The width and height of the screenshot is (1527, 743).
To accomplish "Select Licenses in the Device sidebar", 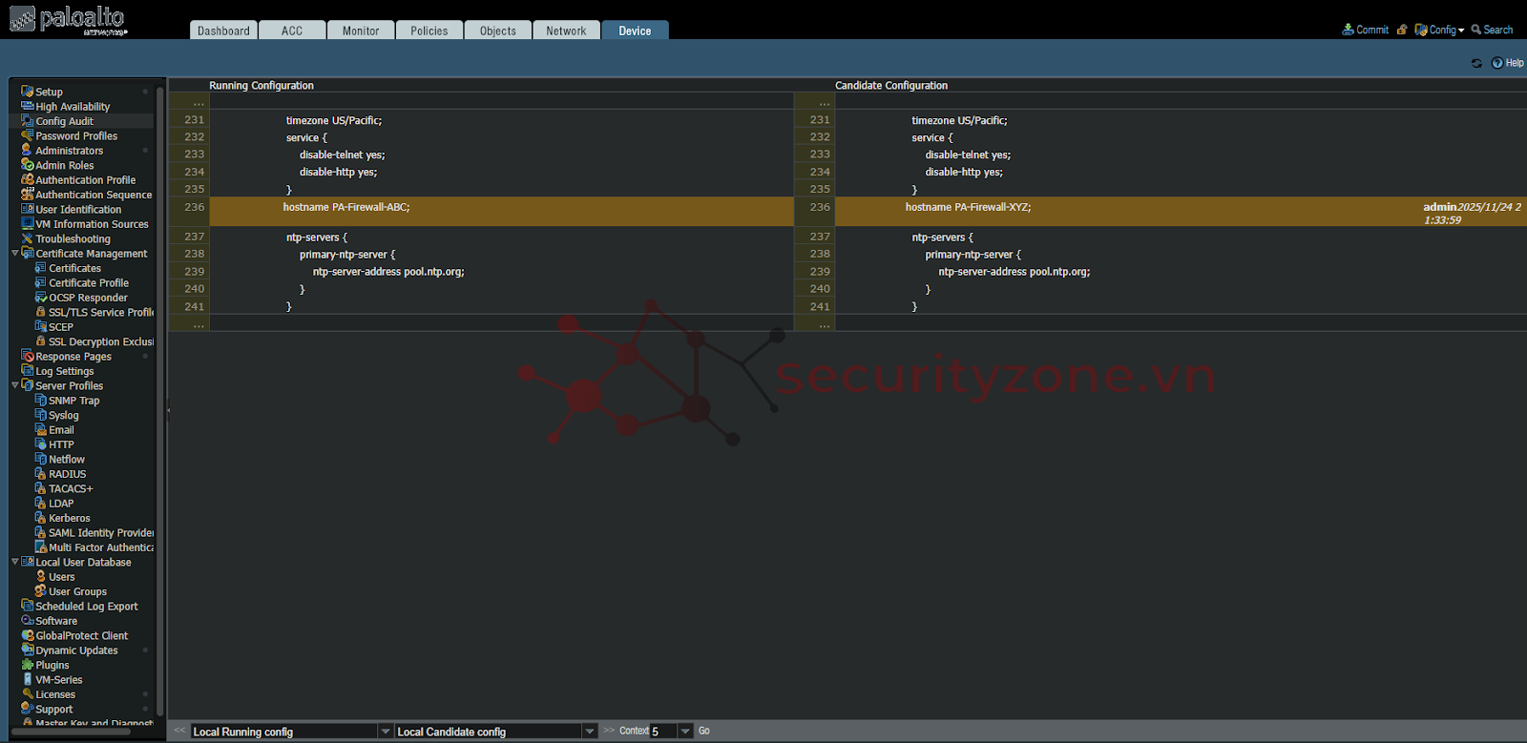I will (x=55, y=694).
